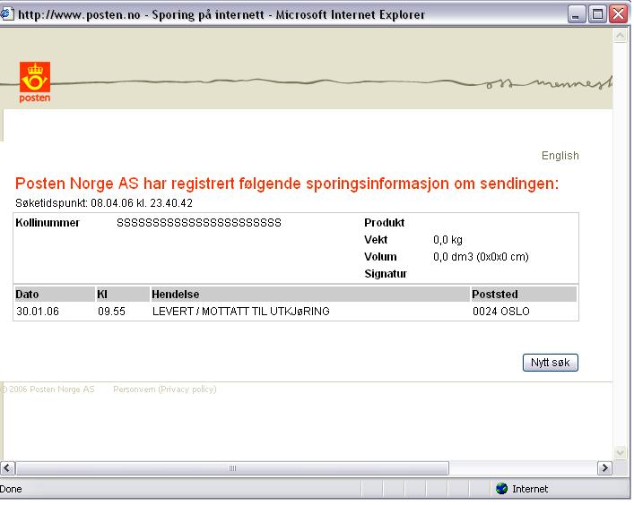Click the red Posten Norge AS heading
Screen dimensions: 634x505
click(x=287, y=184)
